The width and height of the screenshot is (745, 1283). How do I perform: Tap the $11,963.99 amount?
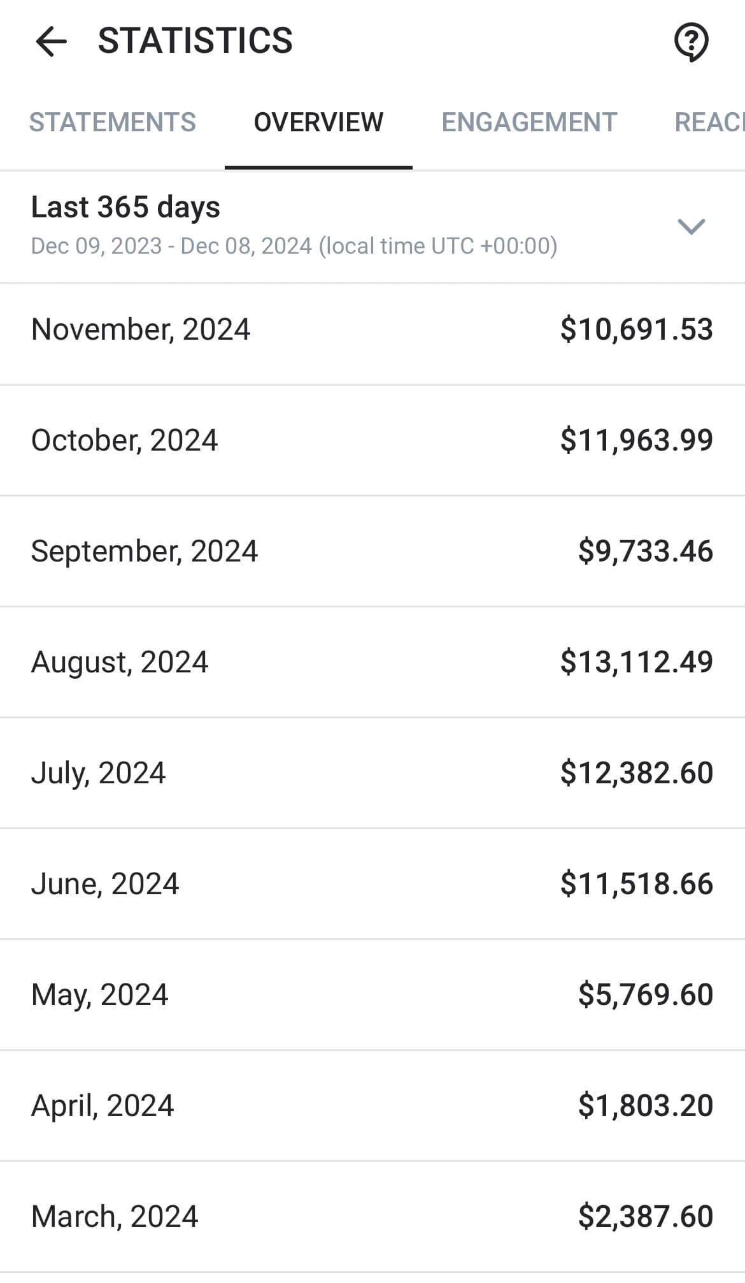636,440
